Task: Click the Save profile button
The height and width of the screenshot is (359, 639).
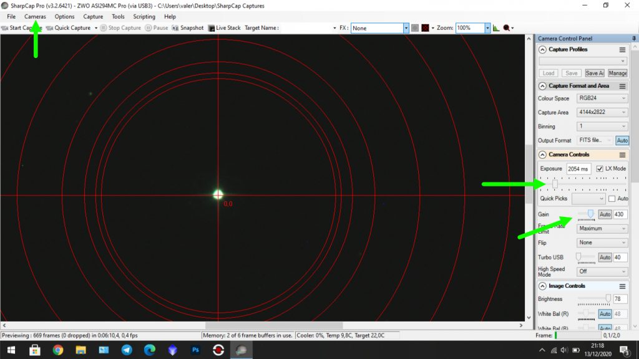Action: [572, 74]
